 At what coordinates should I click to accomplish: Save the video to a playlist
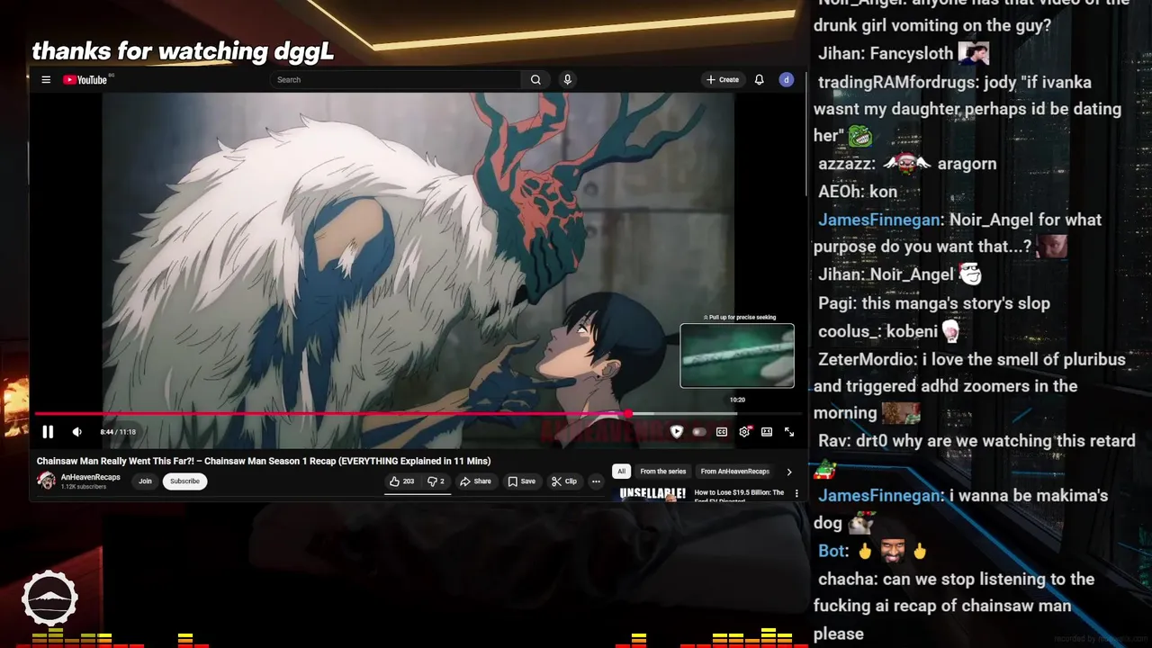(521, 481)
